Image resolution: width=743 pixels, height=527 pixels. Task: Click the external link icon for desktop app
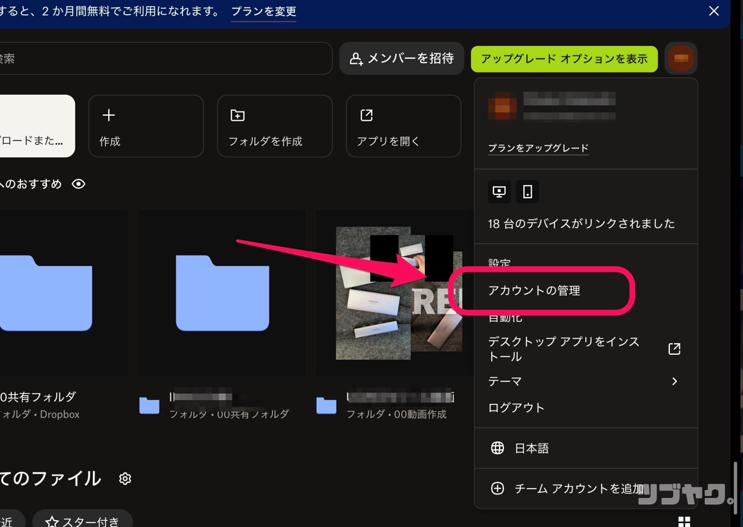(x=674, y=349)
